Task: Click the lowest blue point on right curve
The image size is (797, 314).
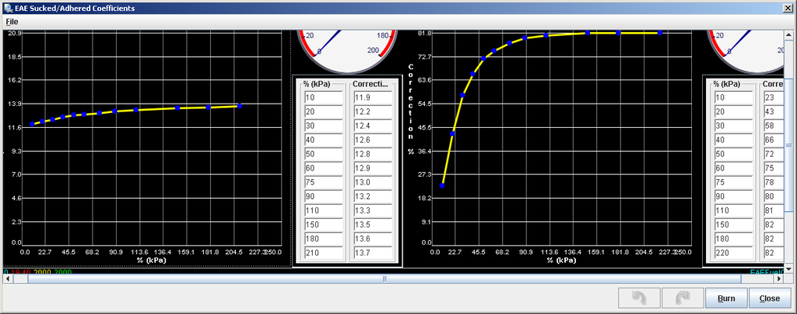Action: (442, 185)
